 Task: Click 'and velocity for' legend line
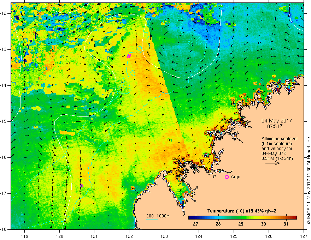click(277, 149)
